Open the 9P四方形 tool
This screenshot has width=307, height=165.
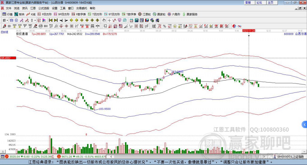(62, 14)
